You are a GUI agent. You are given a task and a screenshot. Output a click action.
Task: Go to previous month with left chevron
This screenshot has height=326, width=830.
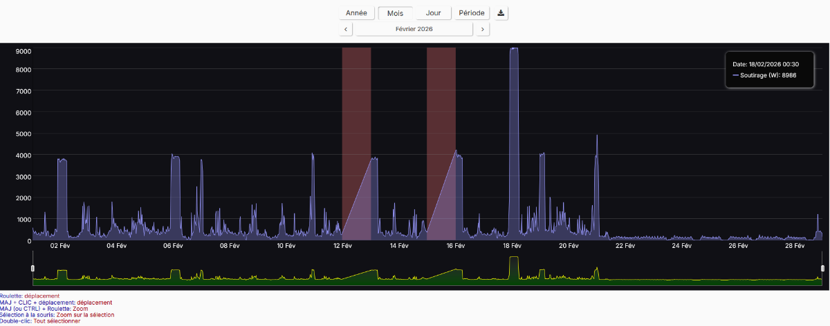pyautogui.click(x=346, y=29)
